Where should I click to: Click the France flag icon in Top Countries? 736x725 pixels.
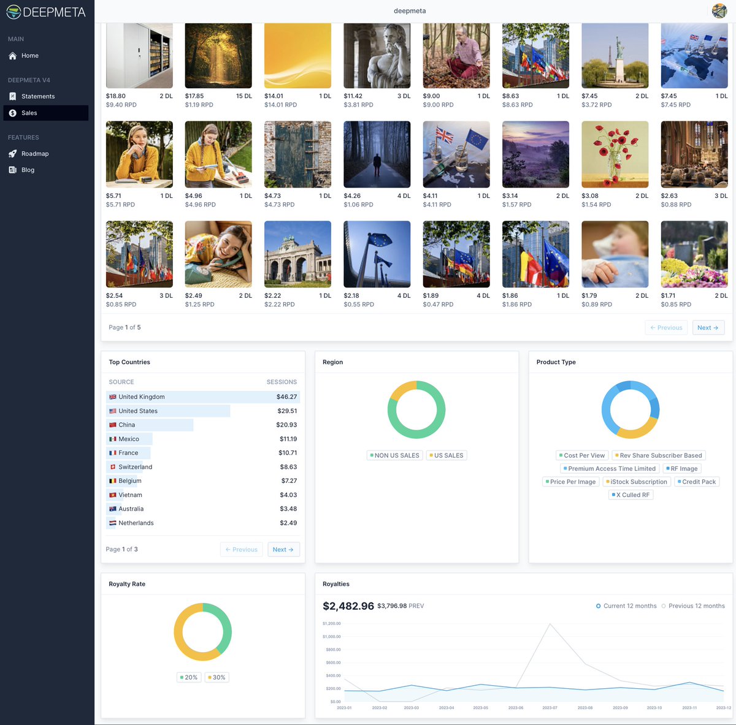tap(113, 452)
